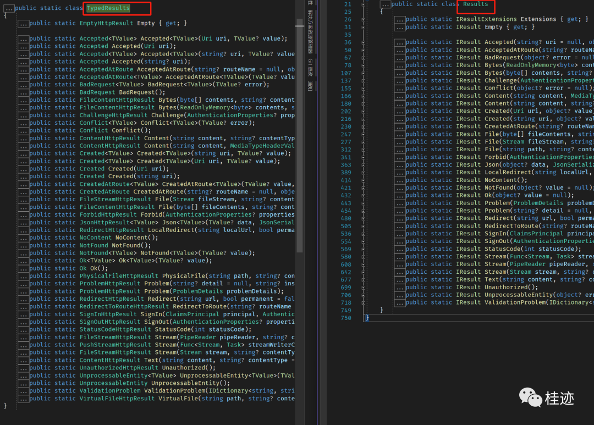
Task: Click the Results class name
Action: point(475,4)
